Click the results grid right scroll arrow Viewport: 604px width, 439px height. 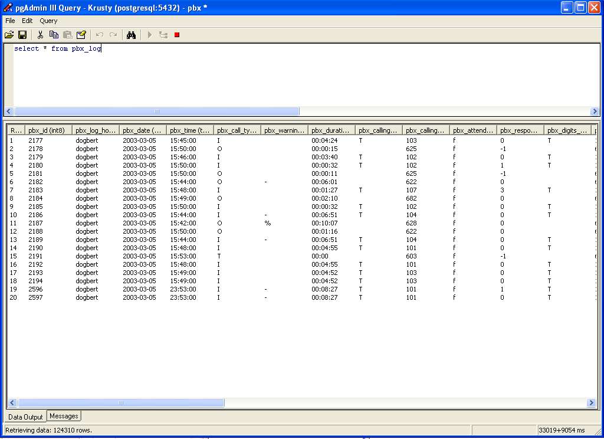[591, 403]
